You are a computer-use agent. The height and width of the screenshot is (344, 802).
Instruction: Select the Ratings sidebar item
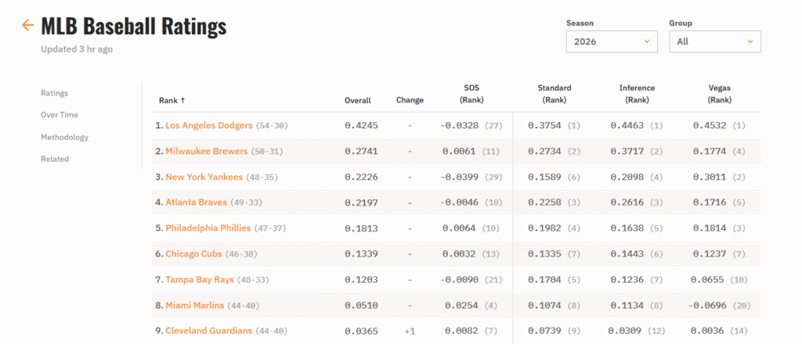(54, 93)
